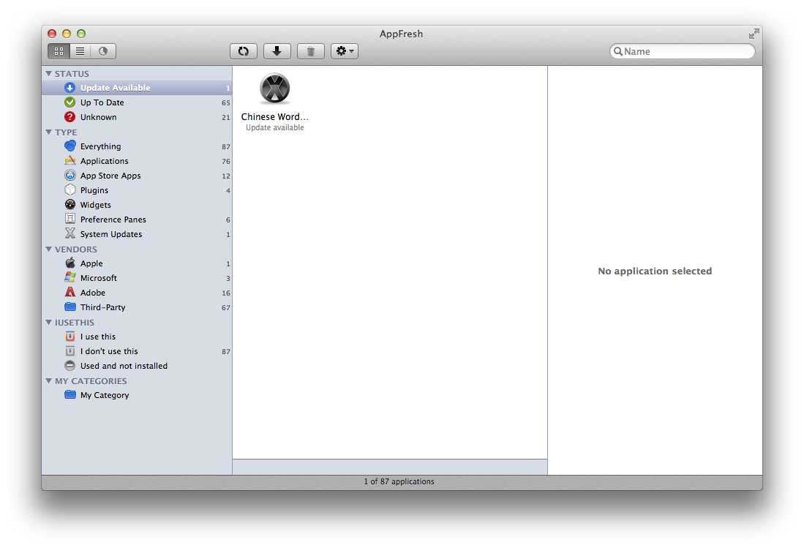Click the blue Update Available icon
This screenshot has width=804, height=548.
pos(70,88)
